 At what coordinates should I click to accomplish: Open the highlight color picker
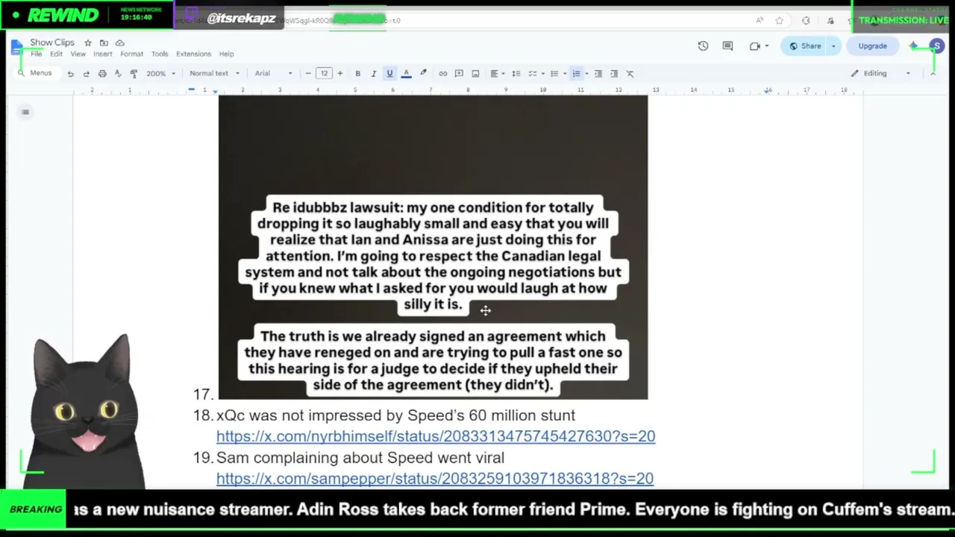423,73
